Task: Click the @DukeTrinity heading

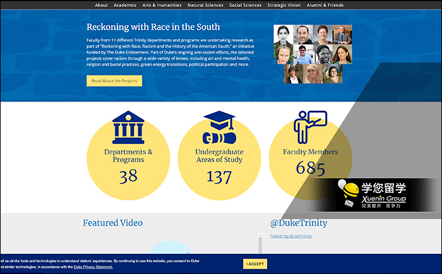Action: pyautogui.click(x=299, y=223)
